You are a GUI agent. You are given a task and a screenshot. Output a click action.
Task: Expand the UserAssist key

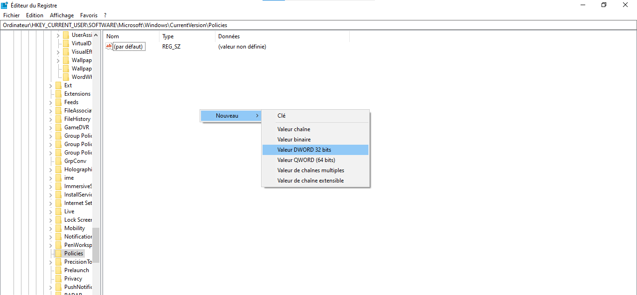click(58, 35)
